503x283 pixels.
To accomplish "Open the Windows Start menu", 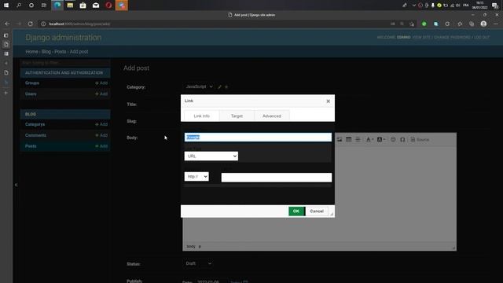I will 6,6.
